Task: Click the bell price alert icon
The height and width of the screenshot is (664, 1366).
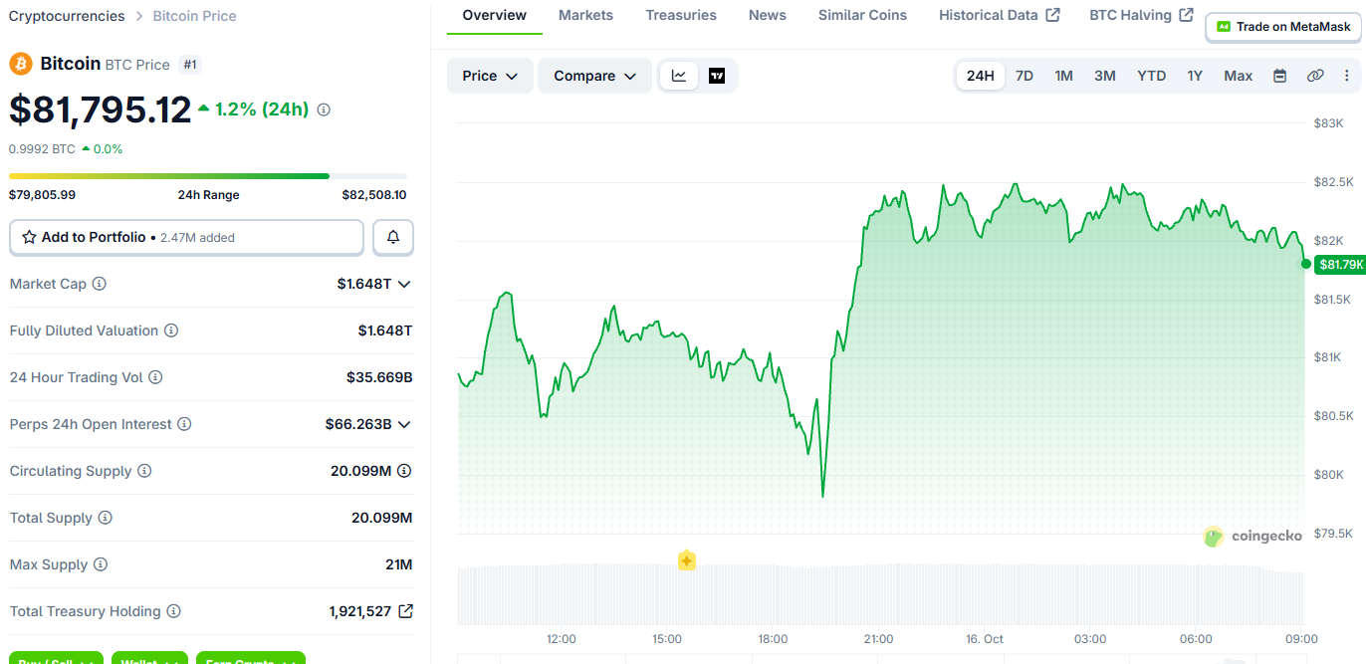Action: pyautogui.click(x=393, y=237)
